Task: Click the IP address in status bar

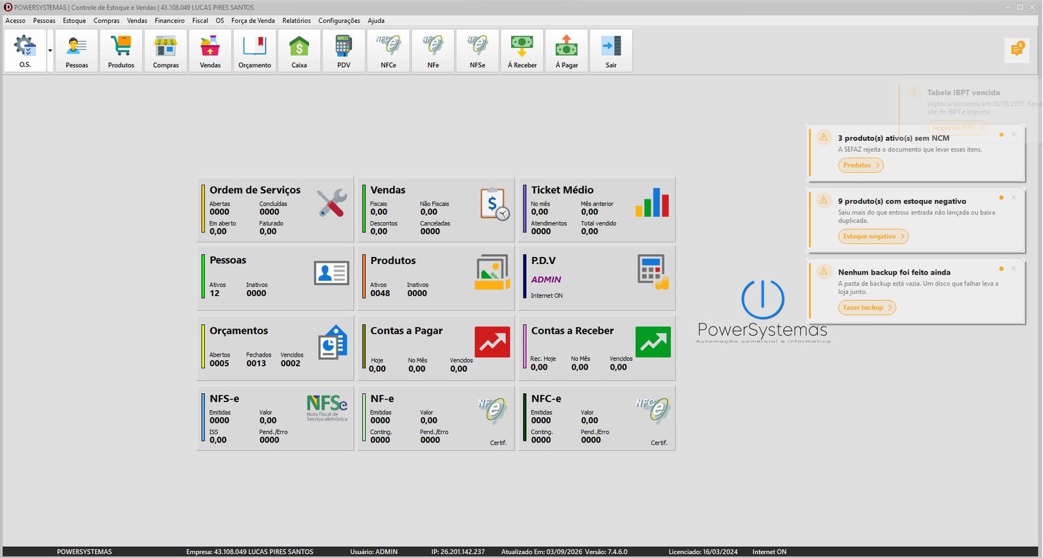Action: coord(458,552)
